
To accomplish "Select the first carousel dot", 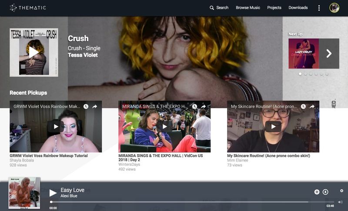I will 300,74.
